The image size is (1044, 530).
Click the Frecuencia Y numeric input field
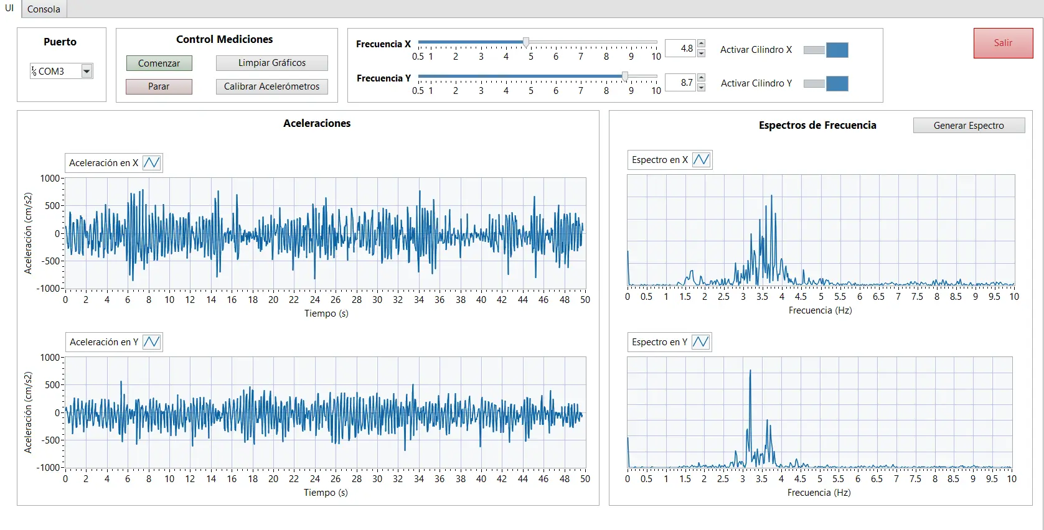(x=680, y=83)
